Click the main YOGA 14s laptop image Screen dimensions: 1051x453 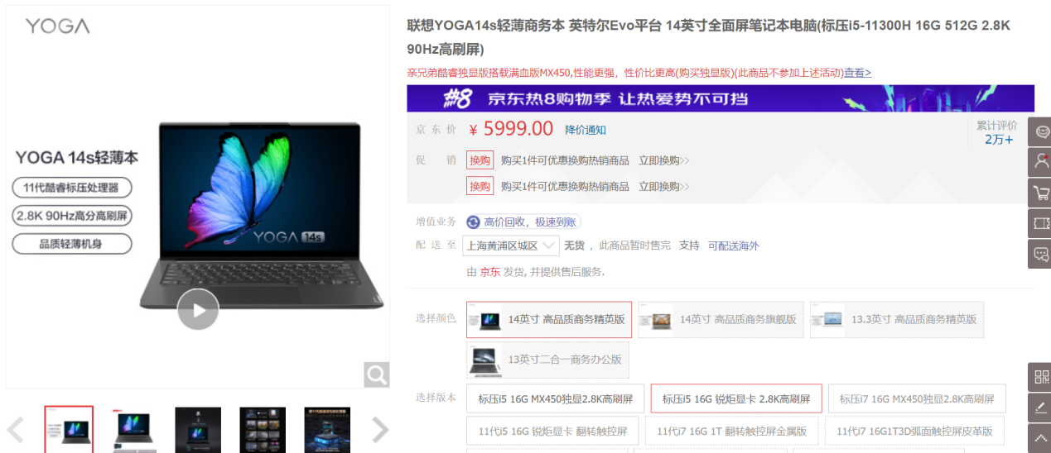click(x=198, y=196)
